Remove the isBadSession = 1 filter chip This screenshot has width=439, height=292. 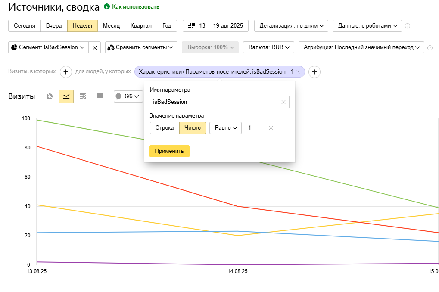(x=299, y=72)
